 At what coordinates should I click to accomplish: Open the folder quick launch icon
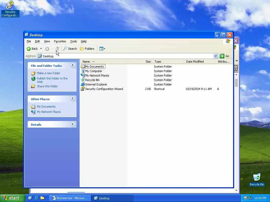point(42,198)
